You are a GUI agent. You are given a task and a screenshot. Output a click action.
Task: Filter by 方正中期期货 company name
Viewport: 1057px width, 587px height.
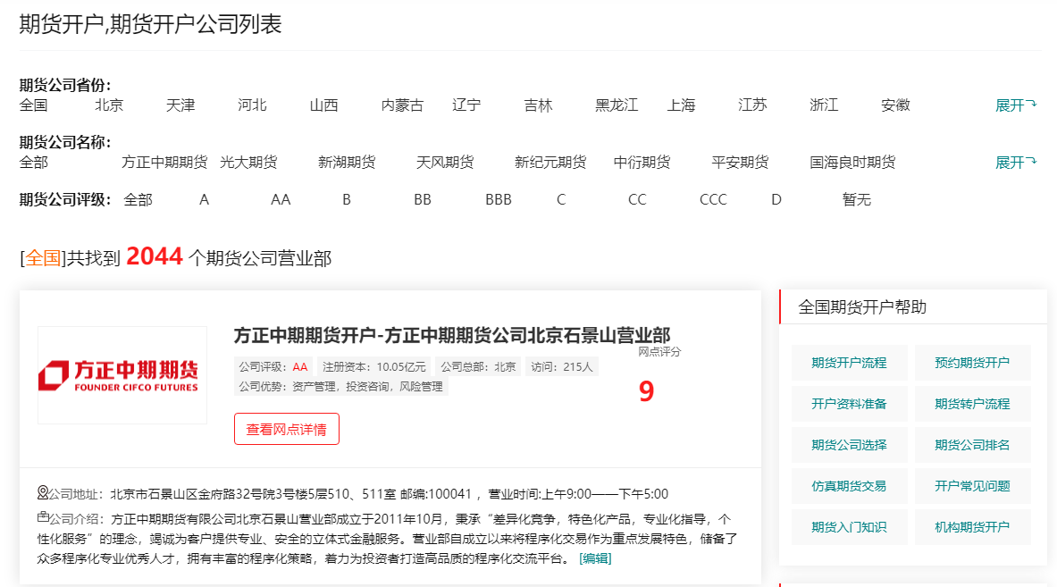[x=164, y=163]
